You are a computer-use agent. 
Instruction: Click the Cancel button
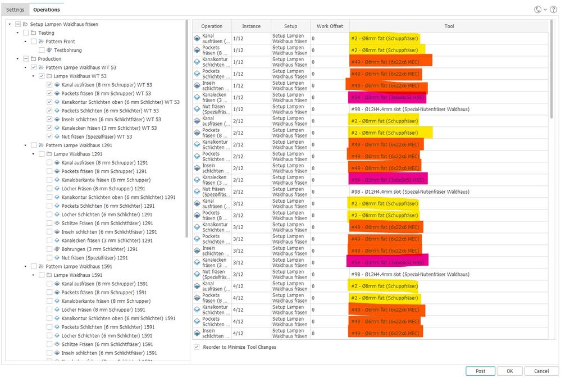(x=541, y=371)
